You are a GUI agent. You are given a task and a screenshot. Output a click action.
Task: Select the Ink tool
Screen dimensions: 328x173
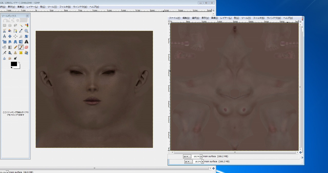pos(10,53)
